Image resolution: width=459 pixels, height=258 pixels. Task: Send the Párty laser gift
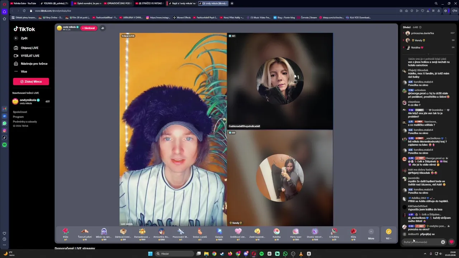(x=295, y=234)
